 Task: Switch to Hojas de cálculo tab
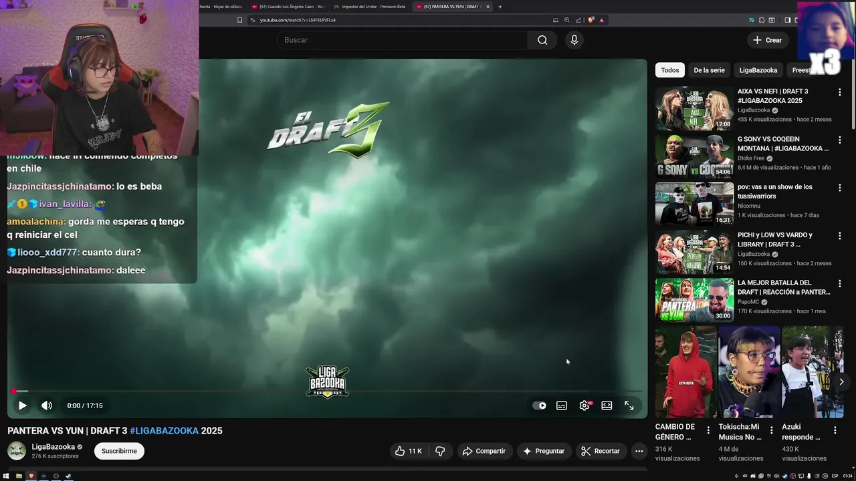point(221,7)
